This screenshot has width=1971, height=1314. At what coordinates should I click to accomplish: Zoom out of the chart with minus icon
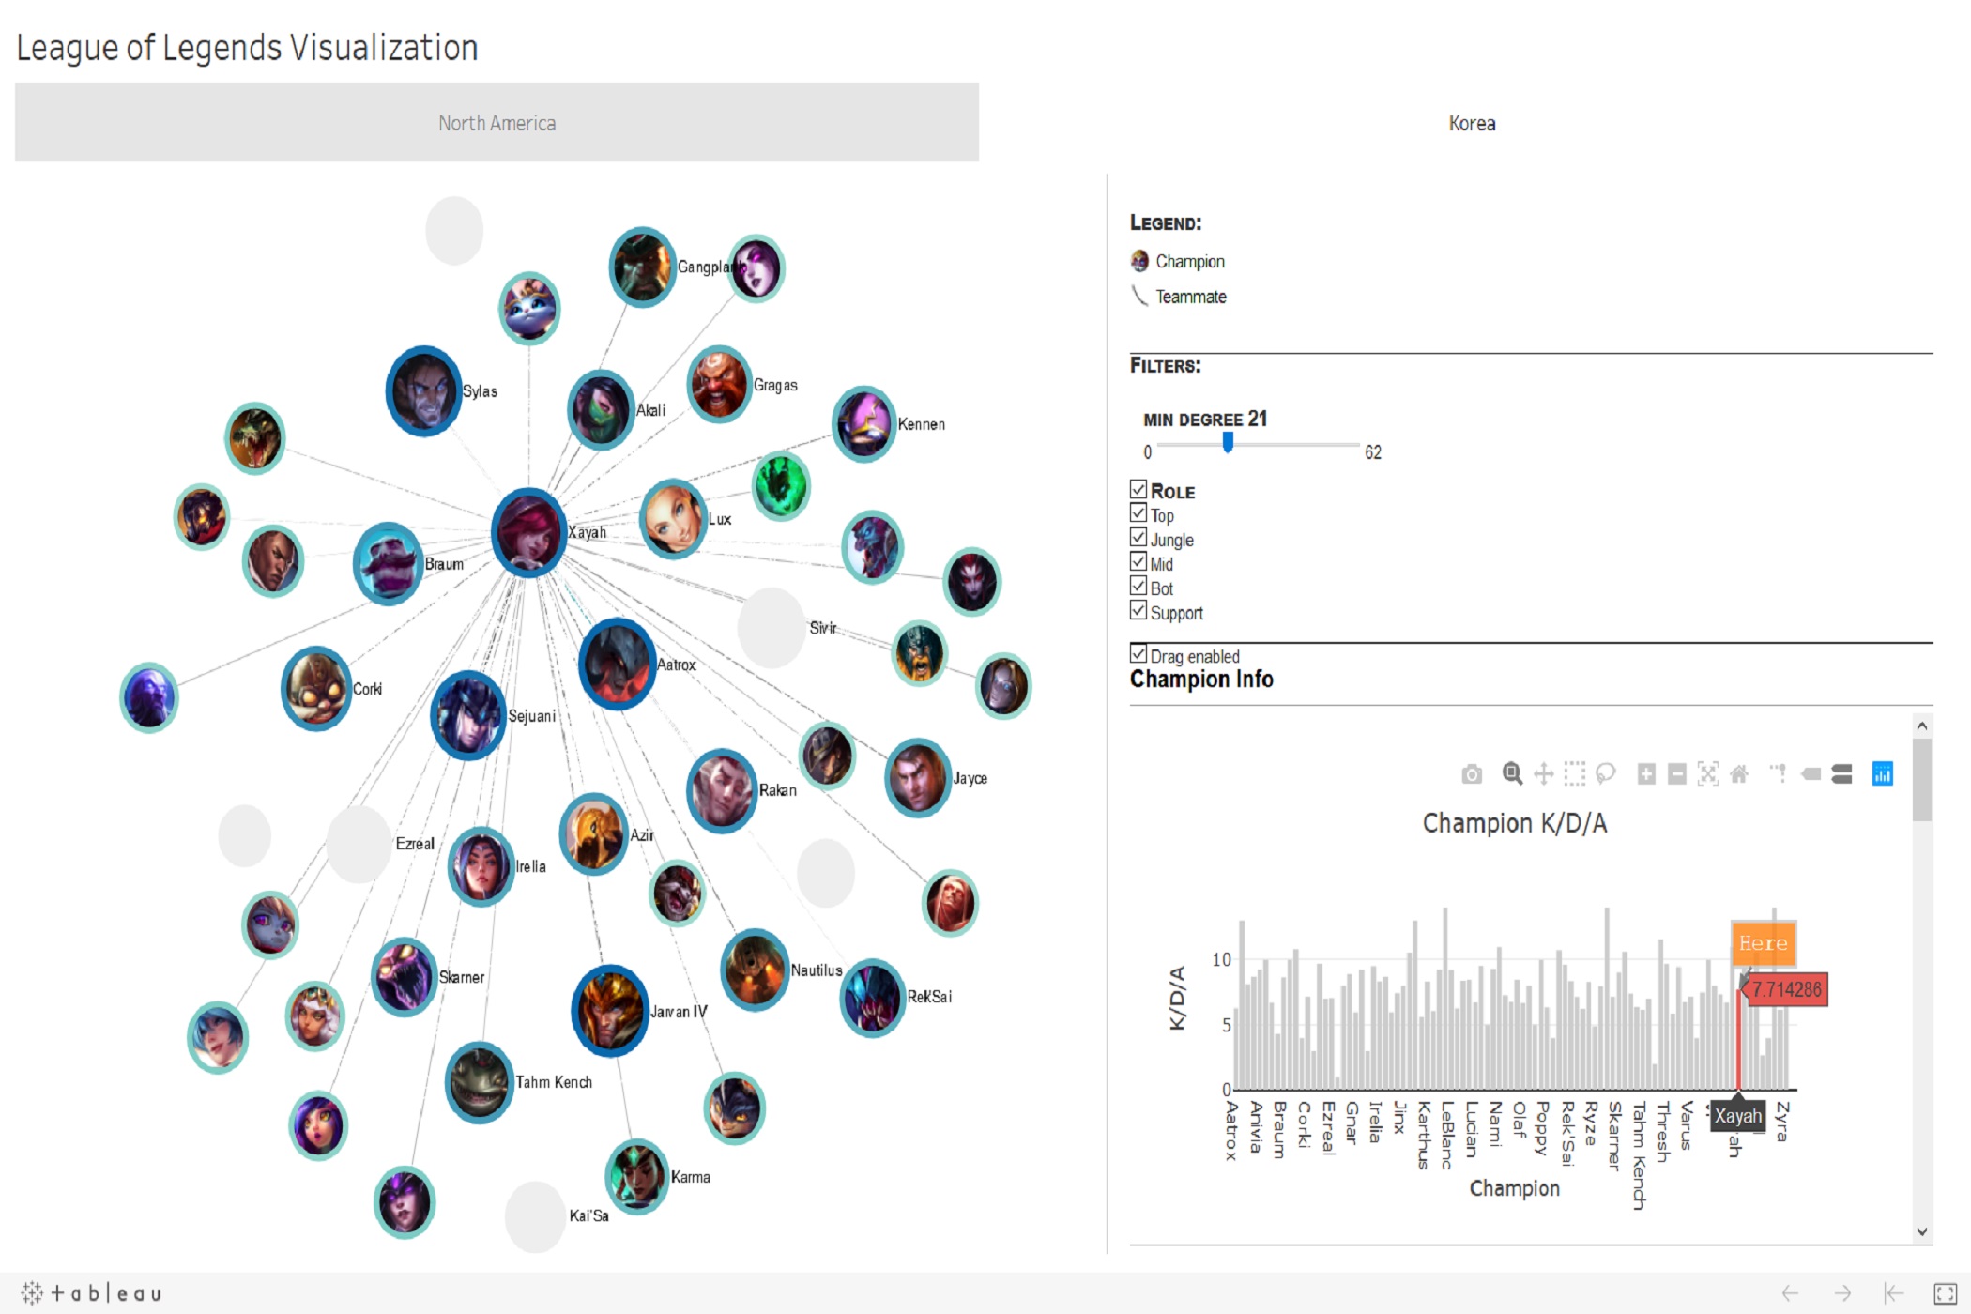coord(1677,774)
